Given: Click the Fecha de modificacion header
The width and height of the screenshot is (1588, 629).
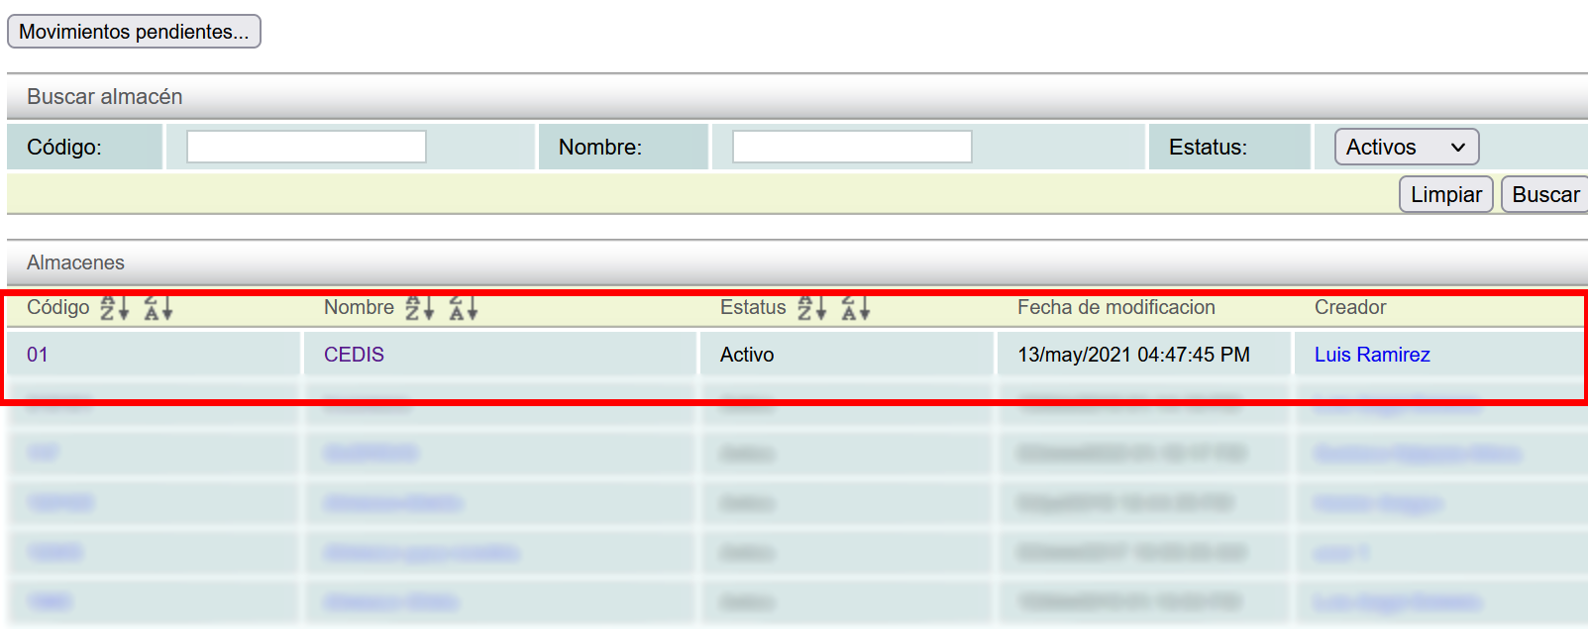Looking at the screenshot, I should coord(1115,308).
